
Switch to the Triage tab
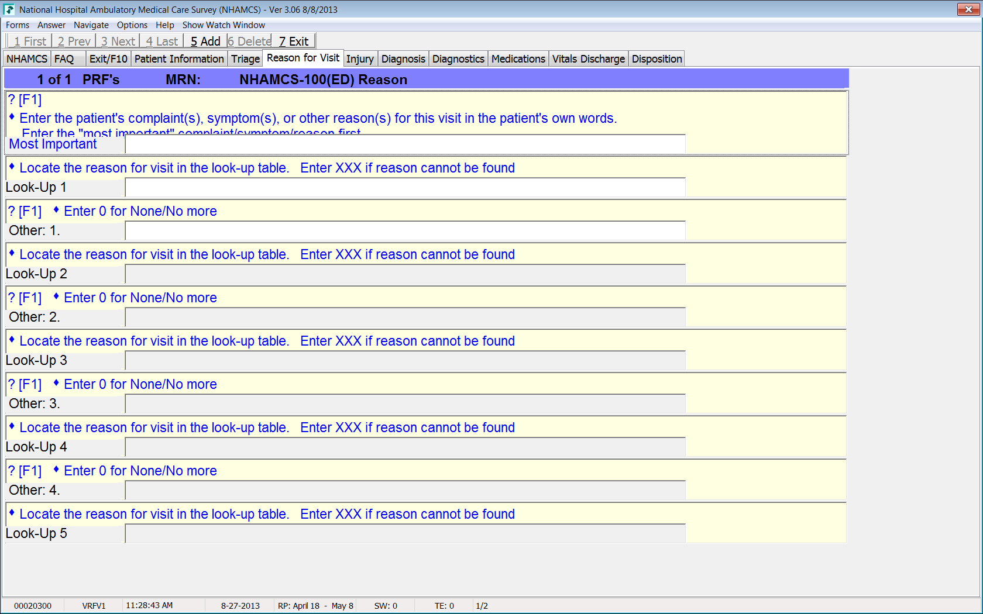[245, 59]
